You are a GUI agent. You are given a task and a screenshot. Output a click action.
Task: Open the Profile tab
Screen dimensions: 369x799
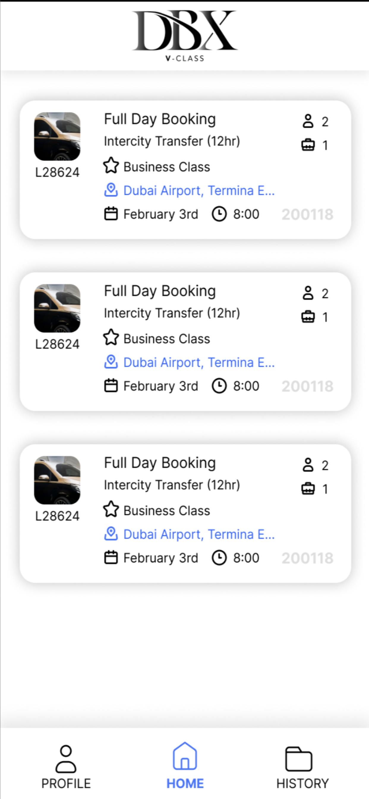[66, 766]
